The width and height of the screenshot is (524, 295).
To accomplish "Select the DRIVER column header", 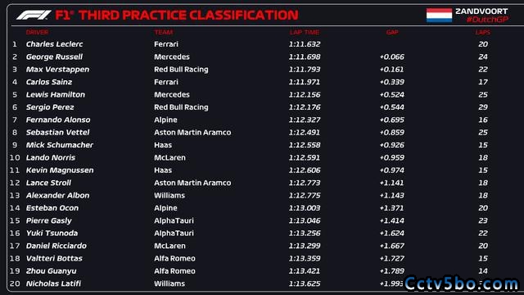I will click(37, 32).
